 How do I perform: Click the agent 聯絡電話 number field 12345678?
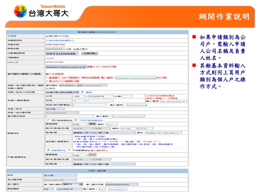pos(70,189)
